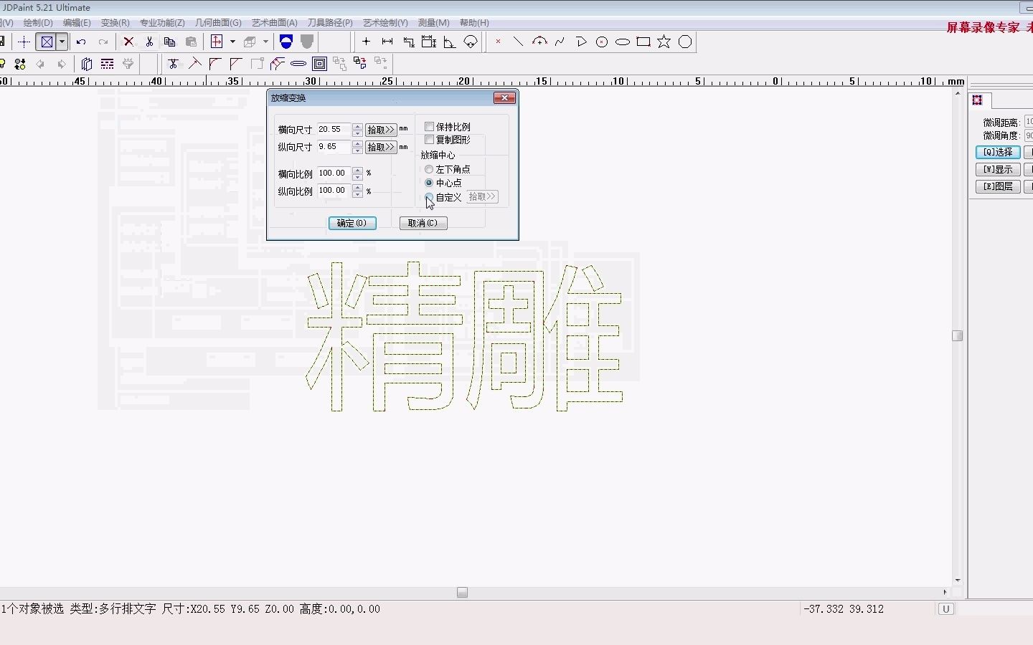Image resolution: width=1033 pixels, height=645 pixels.
Task: Choose the draw circle tool
Action: 602,42
